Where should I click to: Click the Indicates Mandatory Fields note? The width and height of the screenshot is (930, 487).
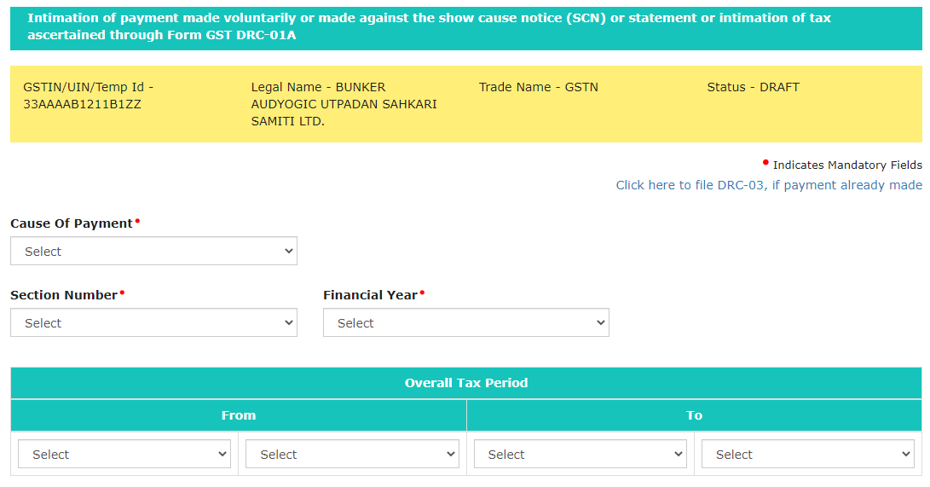click(846, 165)
